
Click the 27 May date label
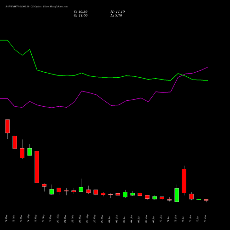[x=95, y=219]
